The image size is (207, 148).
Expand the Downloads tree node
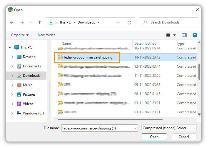tap(12, 76)
